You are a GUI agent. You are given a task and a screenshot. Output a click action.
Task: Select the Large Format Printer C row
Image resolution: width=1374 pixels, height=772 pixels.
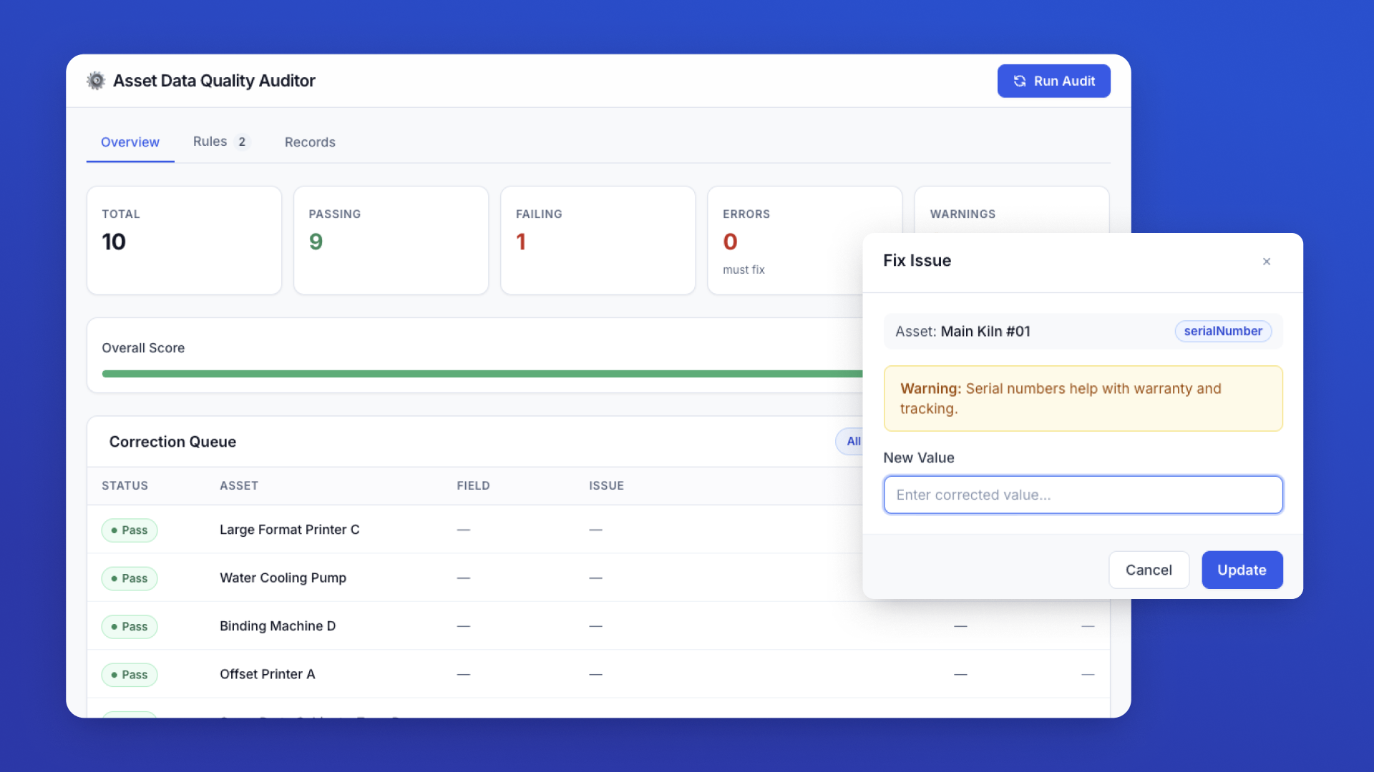pos(474,530)
